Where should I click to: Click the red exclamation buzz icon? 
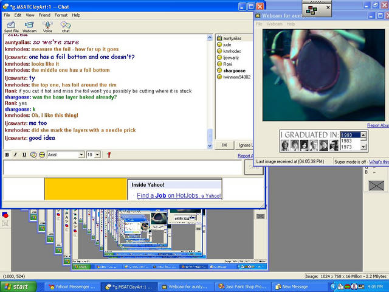(x=109, y=155)
